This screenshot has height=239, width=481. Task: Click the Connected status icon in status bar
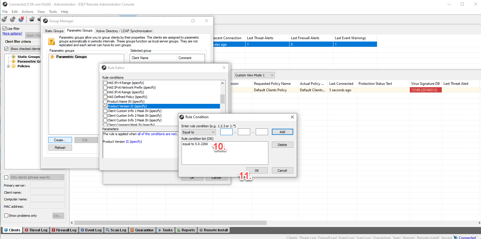click(x=456, y=237)
